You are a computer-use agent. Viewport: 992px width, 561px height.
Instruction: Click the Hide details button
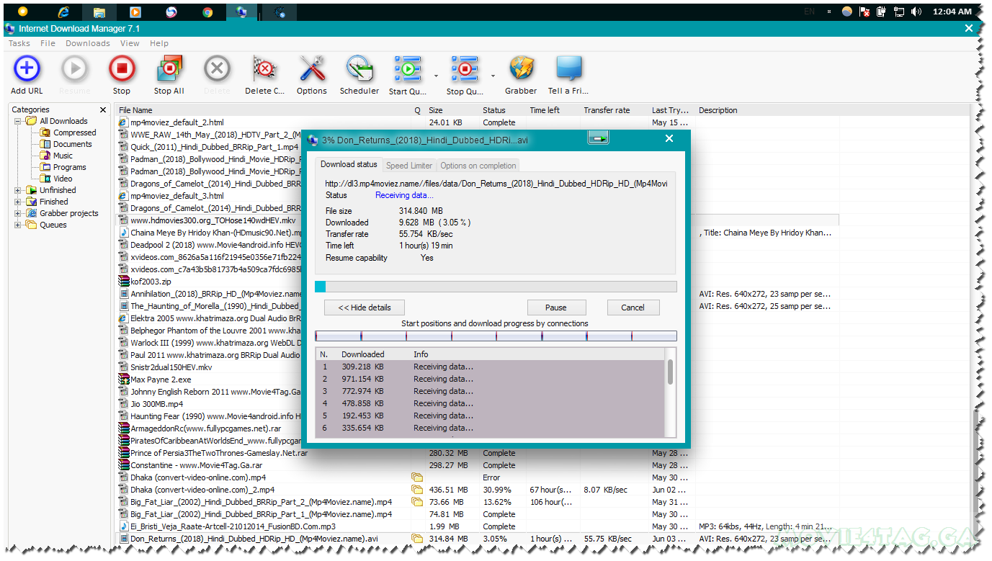coord(365,308)
